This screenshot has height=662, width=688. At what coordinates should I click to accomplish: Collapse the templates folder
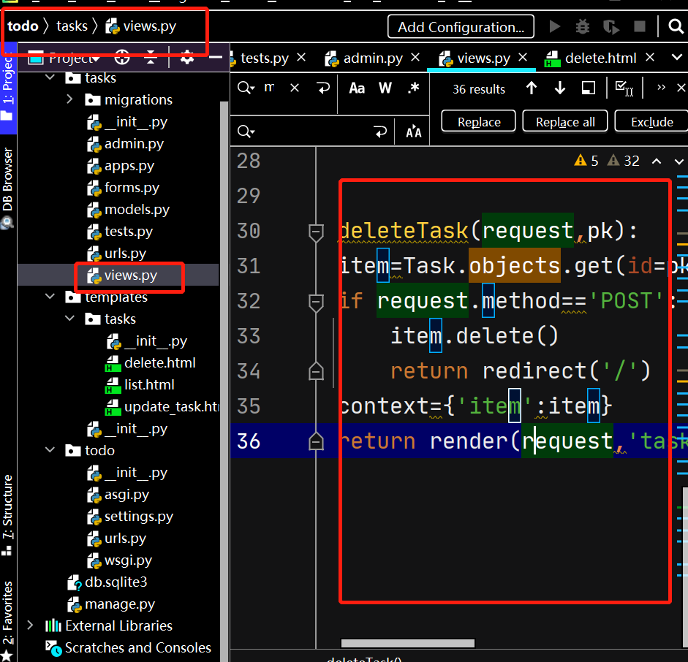(x=50, y=297)
